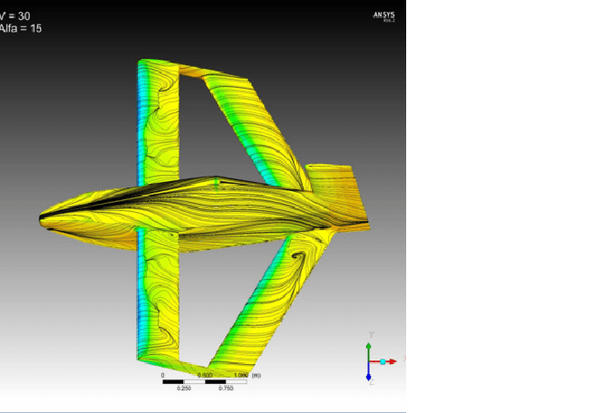Image resolution: width=602 pixels, height=413 pixels.
Task: Select the "V = 30" text label
Action: point(17,15)
